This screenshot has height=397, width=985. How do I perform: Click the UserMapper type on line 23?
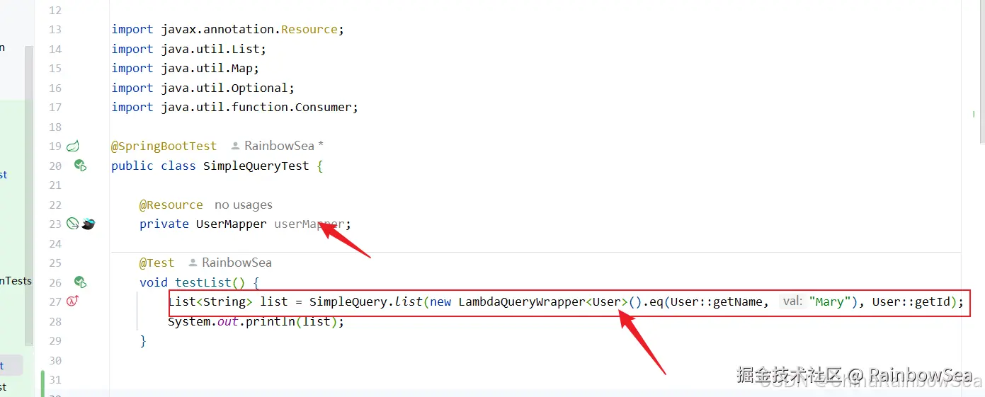[x=231, y=224]
